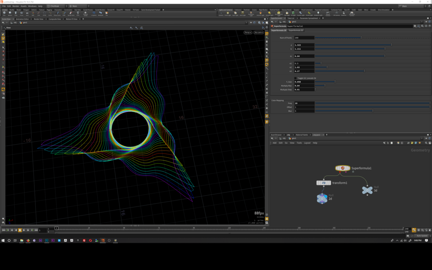This screenshot has height=270, width=432.
Task: Click the transform1 node in network
Action: tap(324, 183)
